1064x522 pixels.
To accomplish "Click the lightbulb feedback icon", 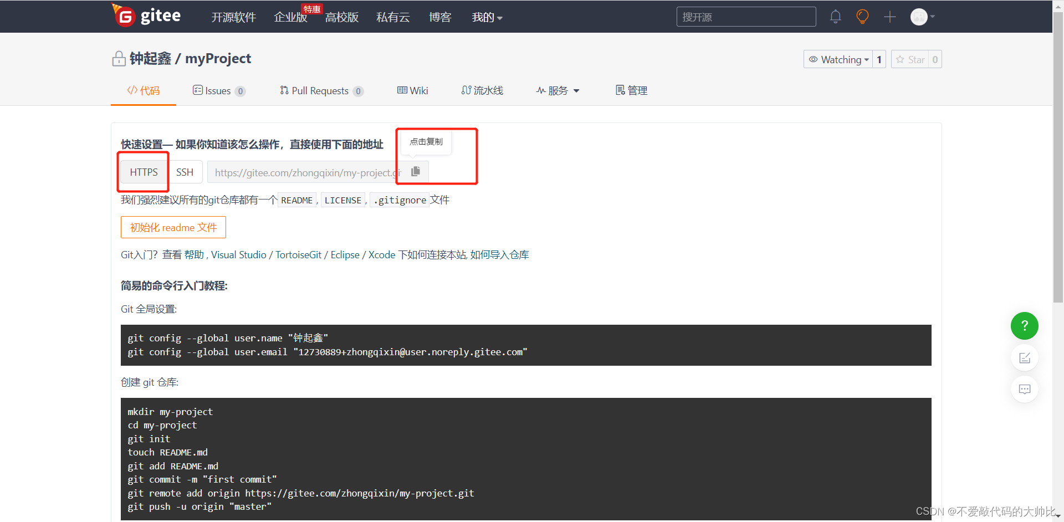I will 862,17.
